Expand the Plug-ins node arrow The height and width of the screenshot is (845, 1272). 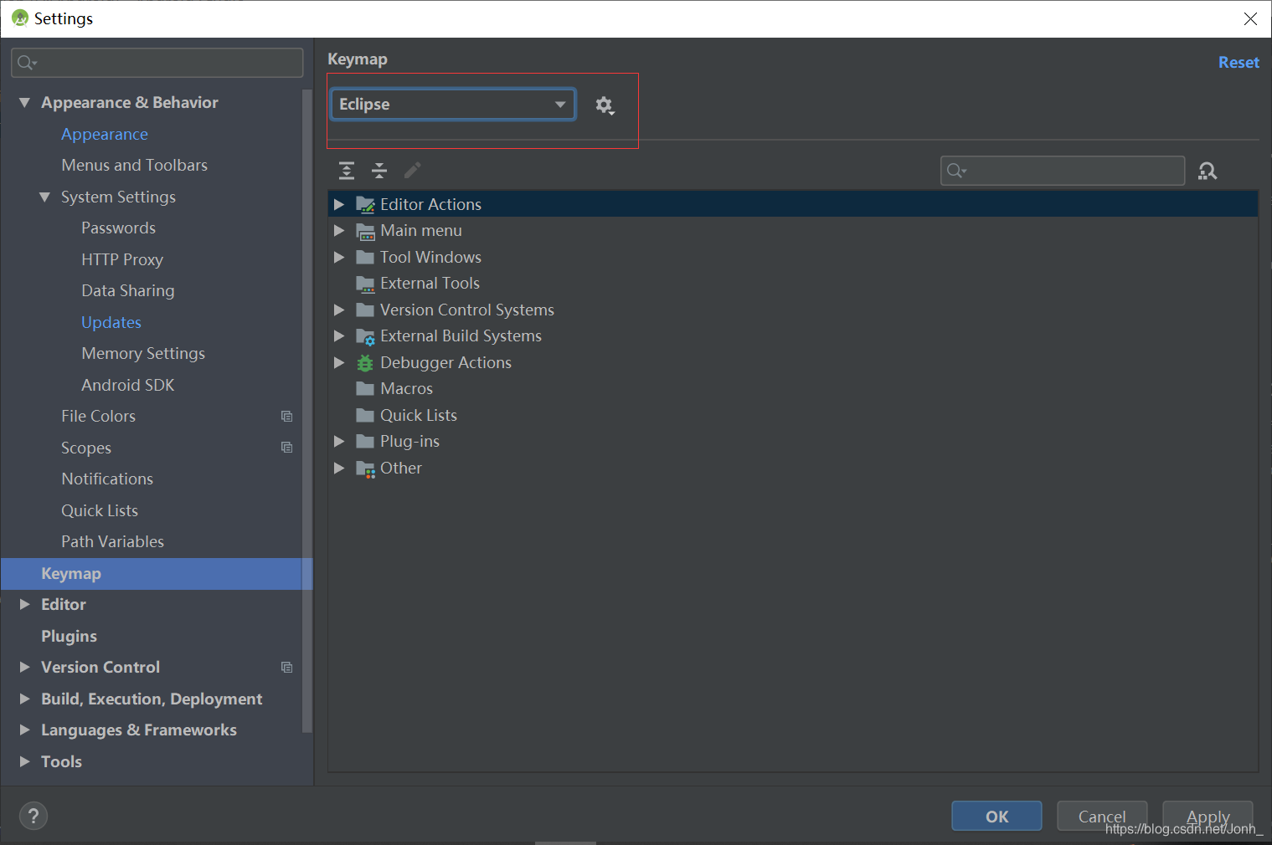point(339,441)
